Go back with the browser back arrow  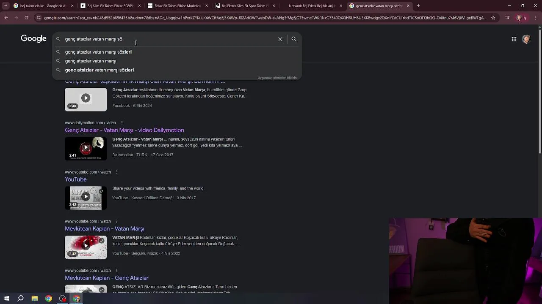6,18
